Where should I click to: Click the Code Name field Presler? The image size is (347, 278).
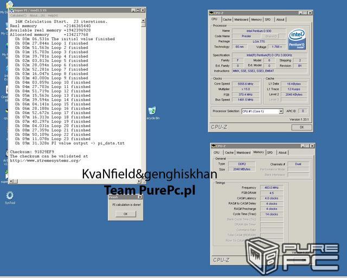[246, 36]
